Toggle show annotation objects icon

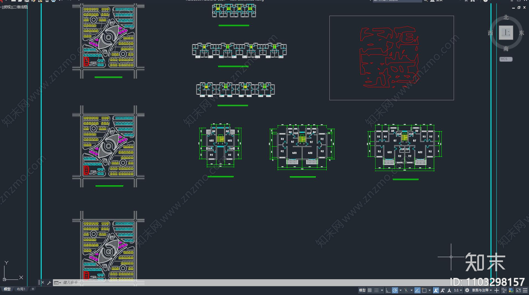(436, 290)
